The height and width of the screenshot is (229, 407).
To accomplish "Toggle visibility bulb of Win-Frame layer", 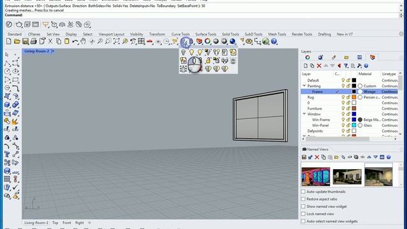I will tap(343, 120).
